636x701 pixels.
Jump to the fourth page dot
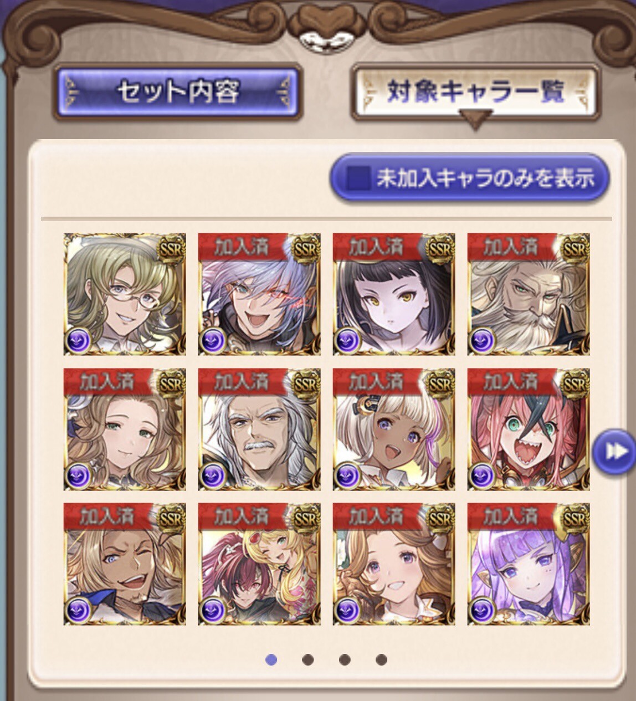point(381,659)
